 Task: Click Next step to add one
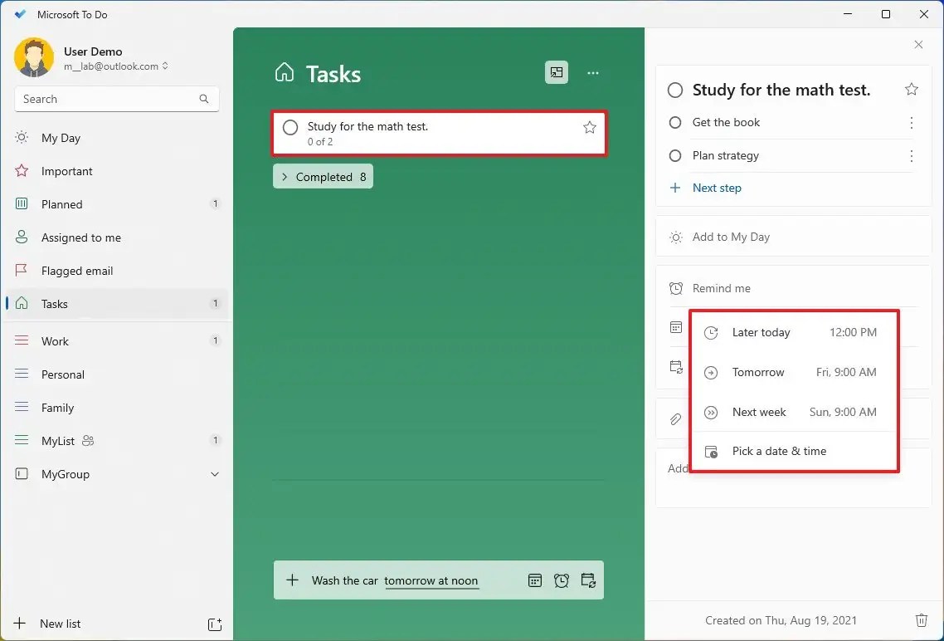click(717, 188)
